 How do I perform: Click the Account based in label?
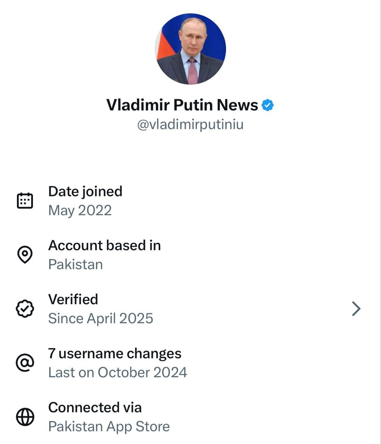pos(104,246)
